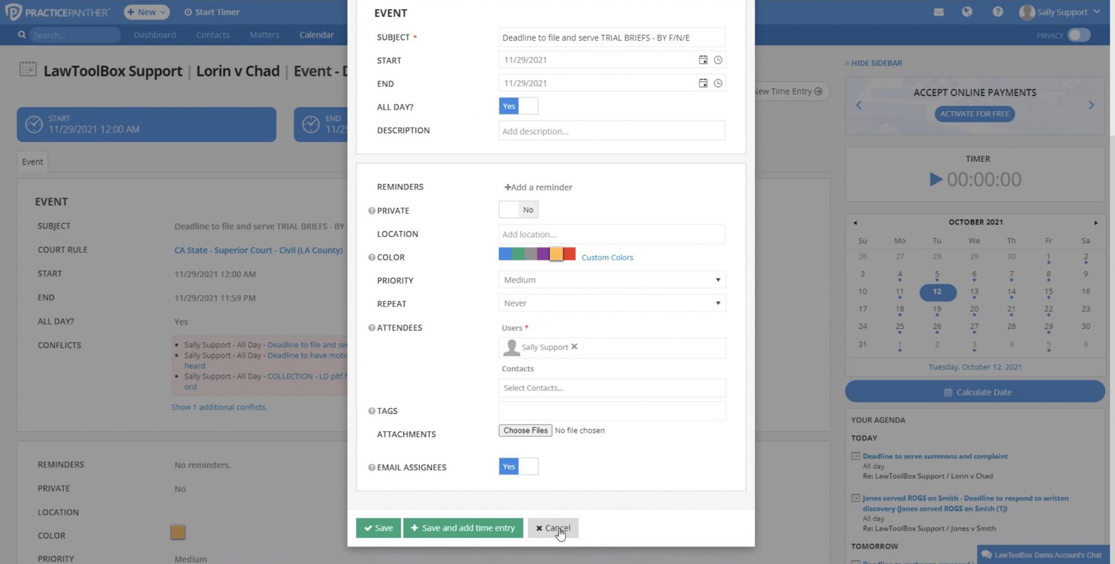Select the purple color swatch

coord(543,254)
